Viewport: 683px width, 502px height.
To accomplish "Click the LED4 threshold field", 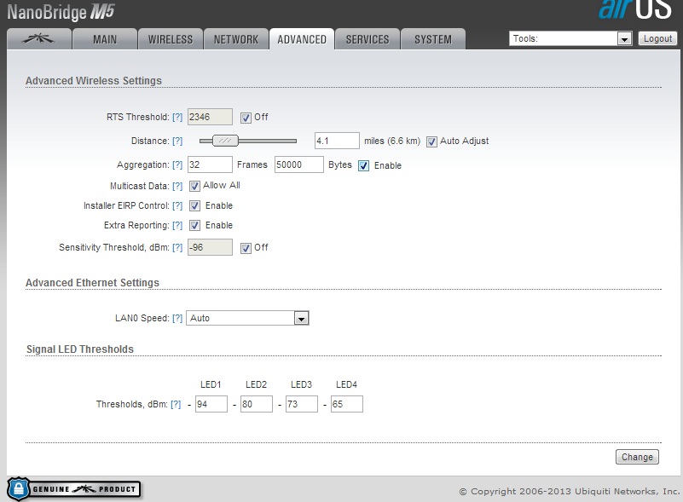I will pyautogui.click(x=347, y=404).
